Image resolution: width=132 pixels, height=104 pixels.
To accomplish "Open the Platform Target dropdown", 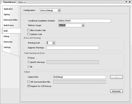I will pyautogui.click(x=83, y=26).
